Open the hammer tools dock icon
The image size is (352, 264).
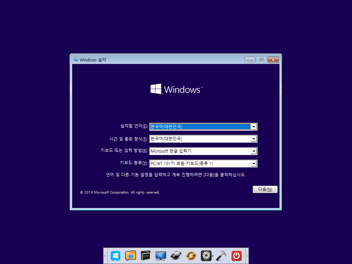tap(221, 256)
